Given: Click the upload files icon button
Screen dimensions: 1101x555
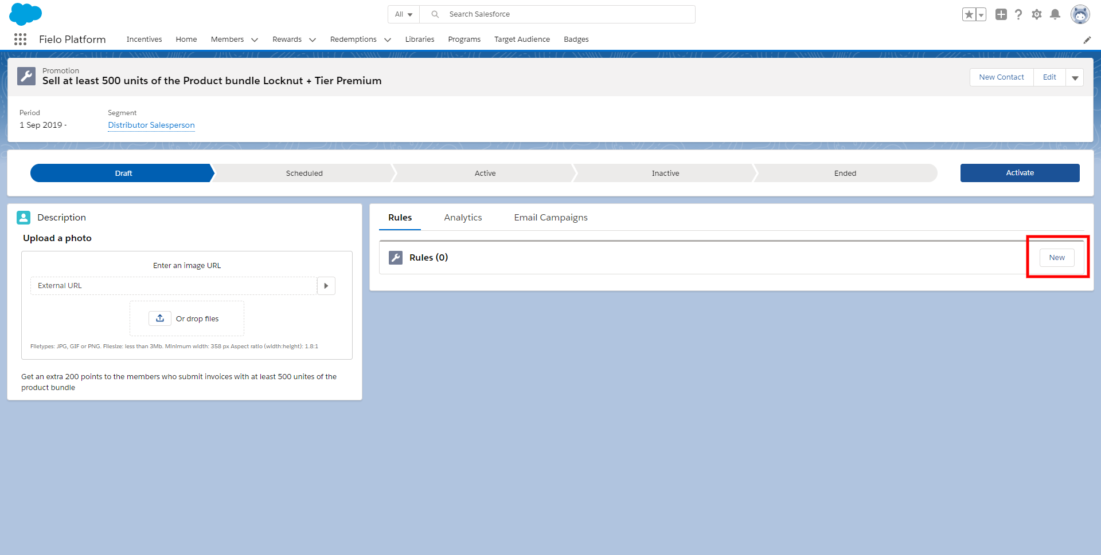Looking at the screenshot, I should point(160,318).
